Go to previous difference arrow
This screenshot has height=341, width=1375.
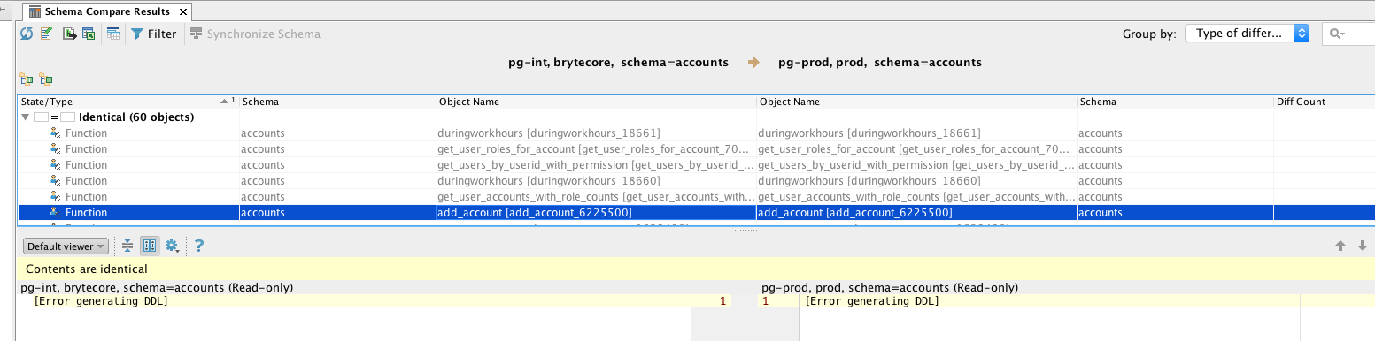pyautogui.click(x=1340, y=246)
